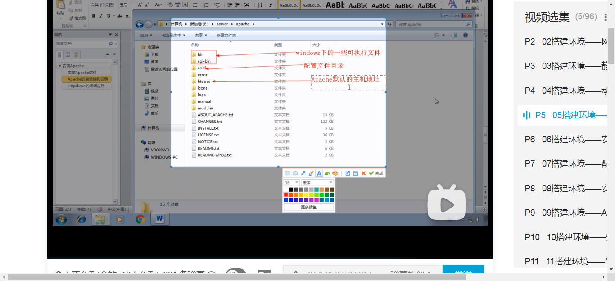Select the conf folder
This screenshot has height=281, width=615.
pyautogui.click(x=199, y=68)
